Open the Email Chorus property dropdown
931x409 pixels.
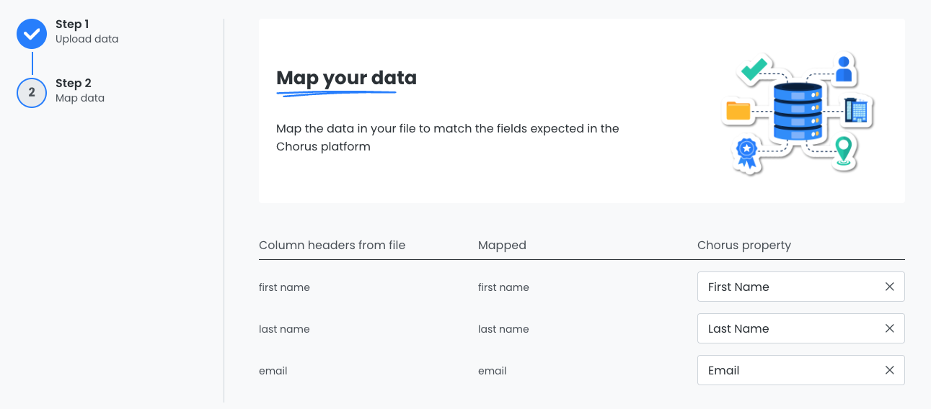(x=786, y=370)
